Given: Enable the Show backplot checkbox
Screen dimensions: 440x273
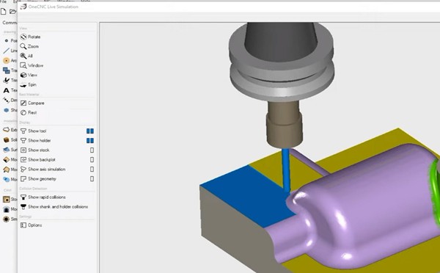Looking at the screenshot, I should tap(92, 160).
